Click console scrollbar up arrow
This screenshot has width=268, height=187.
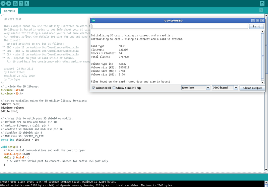click(266, 182)
